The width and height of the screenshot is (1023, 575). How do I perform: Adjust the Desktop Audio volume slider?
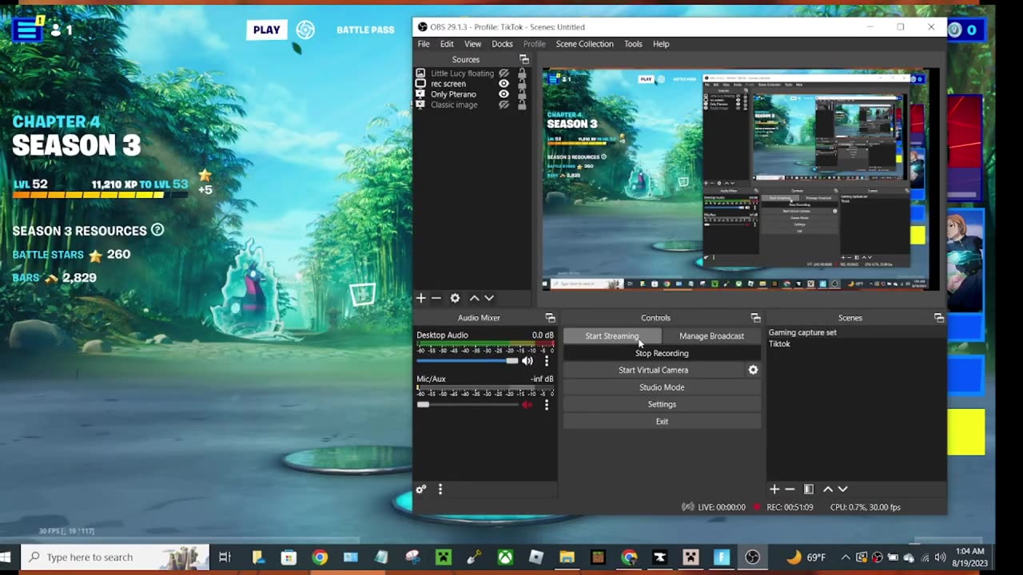[468, 361]
